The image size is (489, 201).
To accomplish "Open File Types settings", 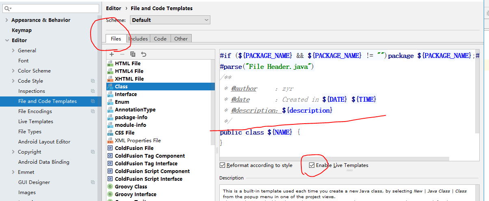I will point(30,132).
